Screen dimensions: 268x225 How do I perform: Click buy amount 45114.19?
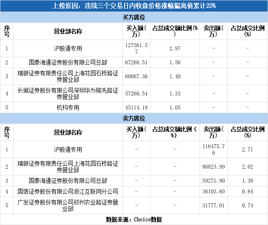[136, 108]
